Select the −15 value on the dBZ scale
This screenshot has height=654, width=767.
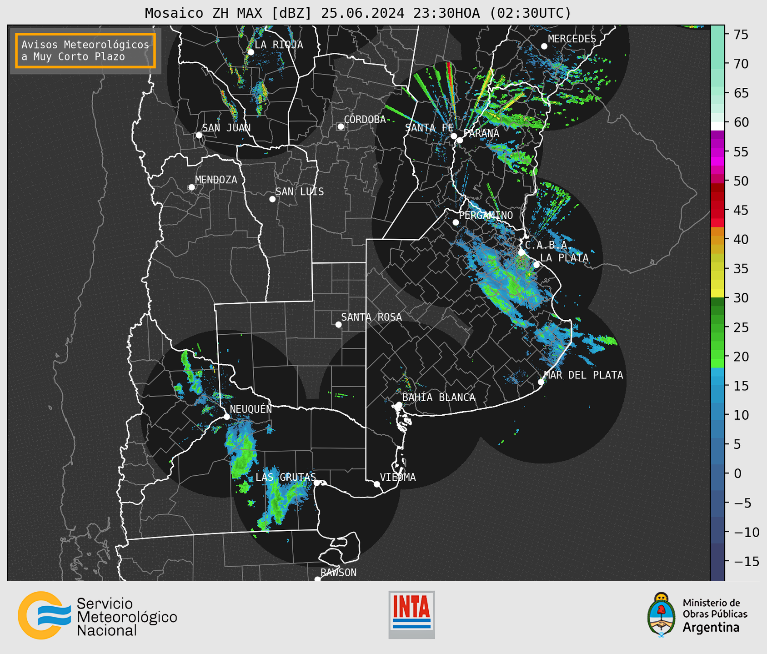click(746, 561)
